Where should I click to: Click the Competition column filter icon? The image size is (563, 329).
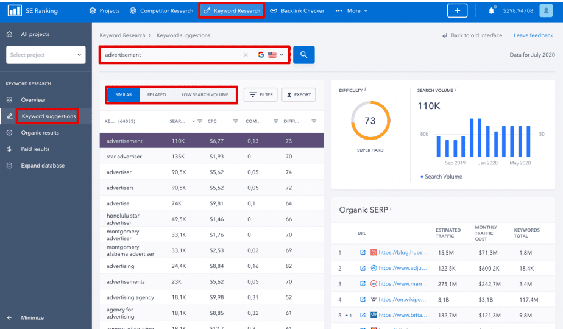pos(276,121)
